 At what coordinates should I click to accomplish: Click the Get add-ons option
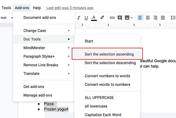[34, 87]
